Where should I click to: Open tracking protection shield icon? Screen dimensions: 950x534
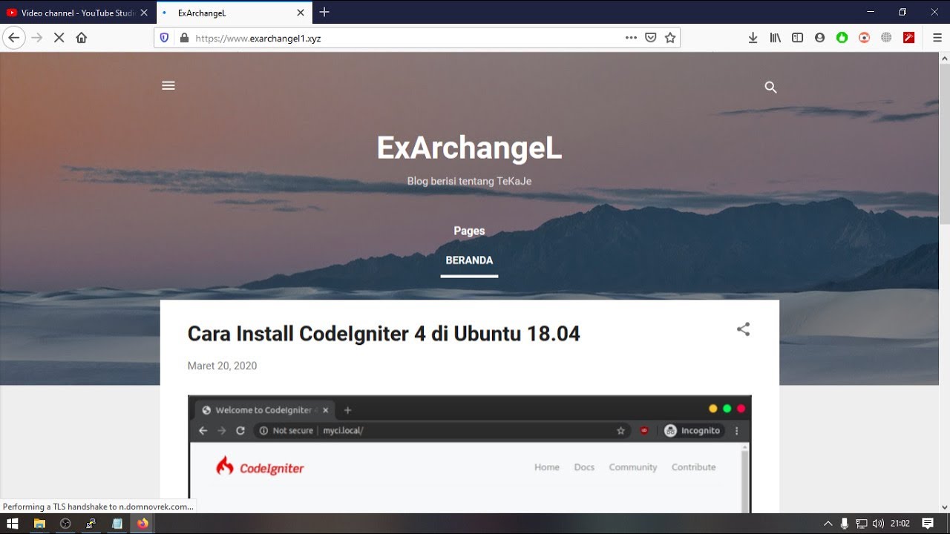click(x=165, y=38)
